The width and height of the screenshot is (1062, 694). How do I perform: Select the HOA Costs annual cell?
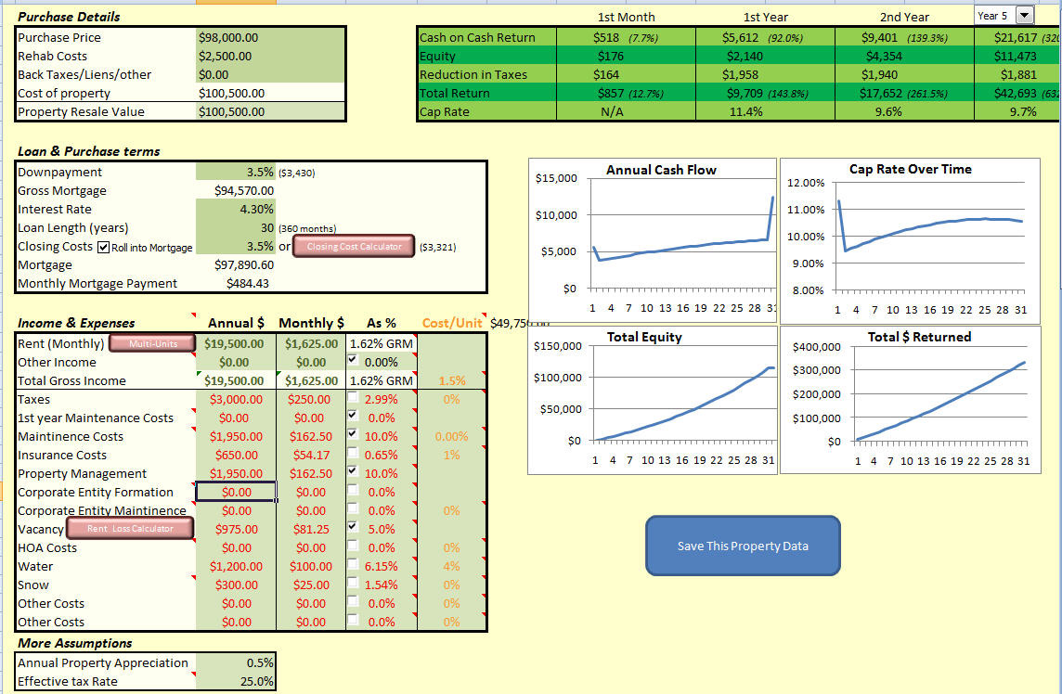236,547
